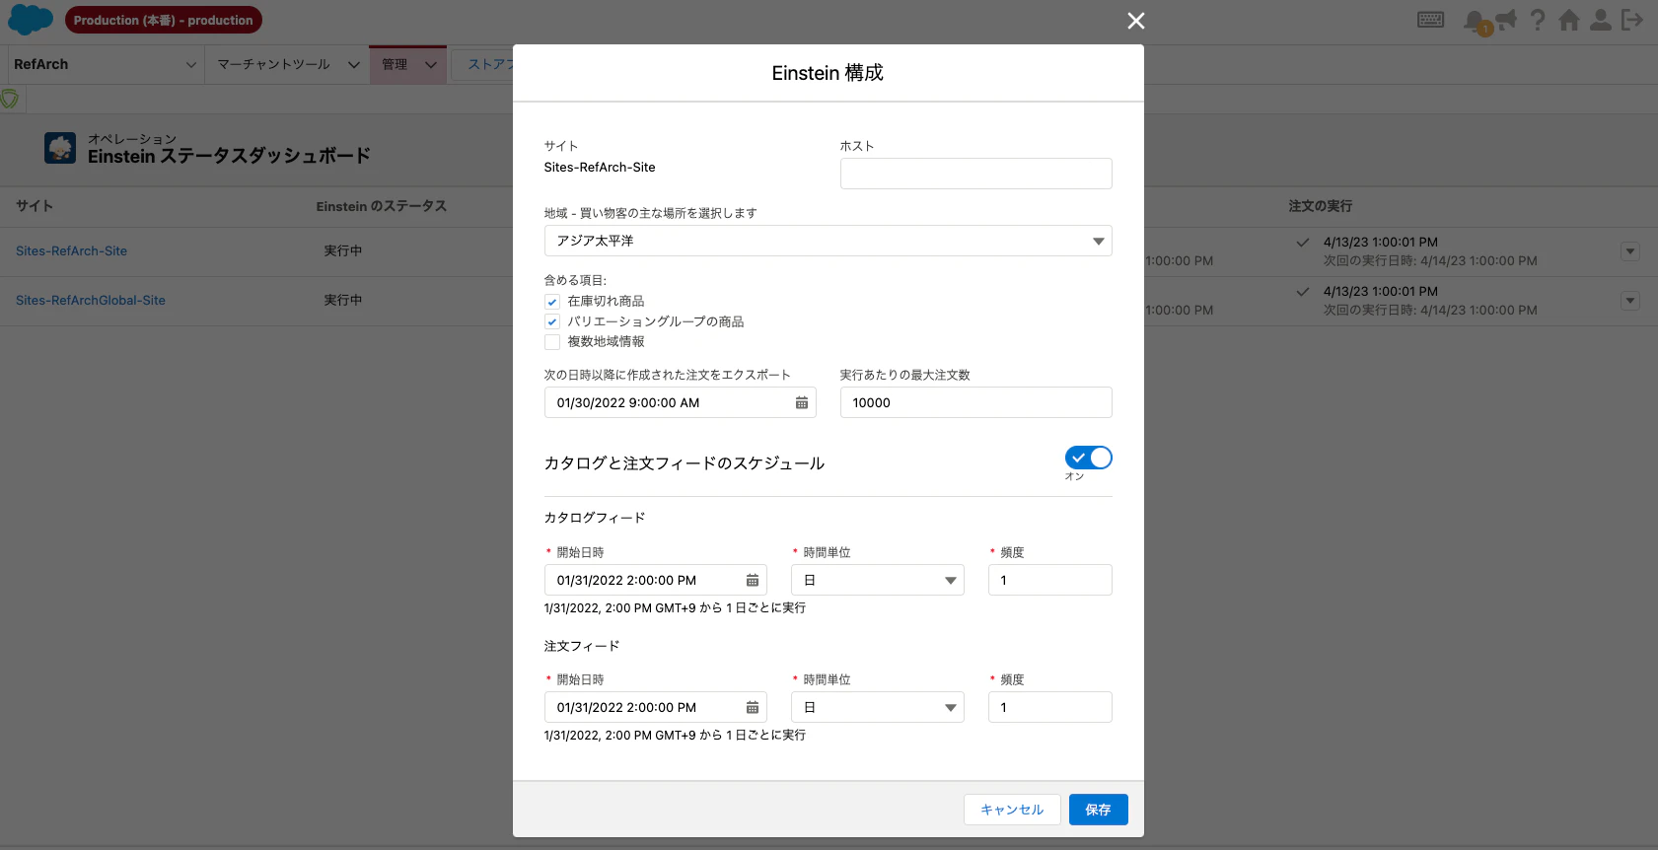Click the Production (本番) instance badge
The width and height of the screenshot is (1658, 850).
coord(163,20)
